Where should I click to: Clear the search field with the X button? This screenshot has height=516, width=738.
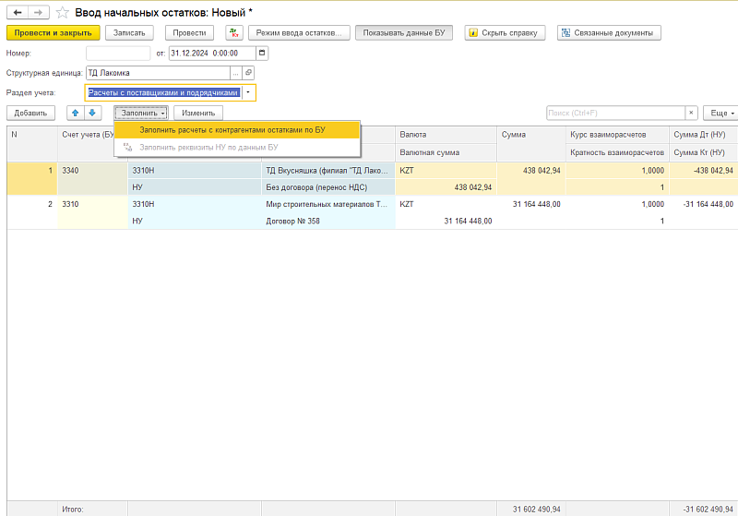tap(691, 113)
